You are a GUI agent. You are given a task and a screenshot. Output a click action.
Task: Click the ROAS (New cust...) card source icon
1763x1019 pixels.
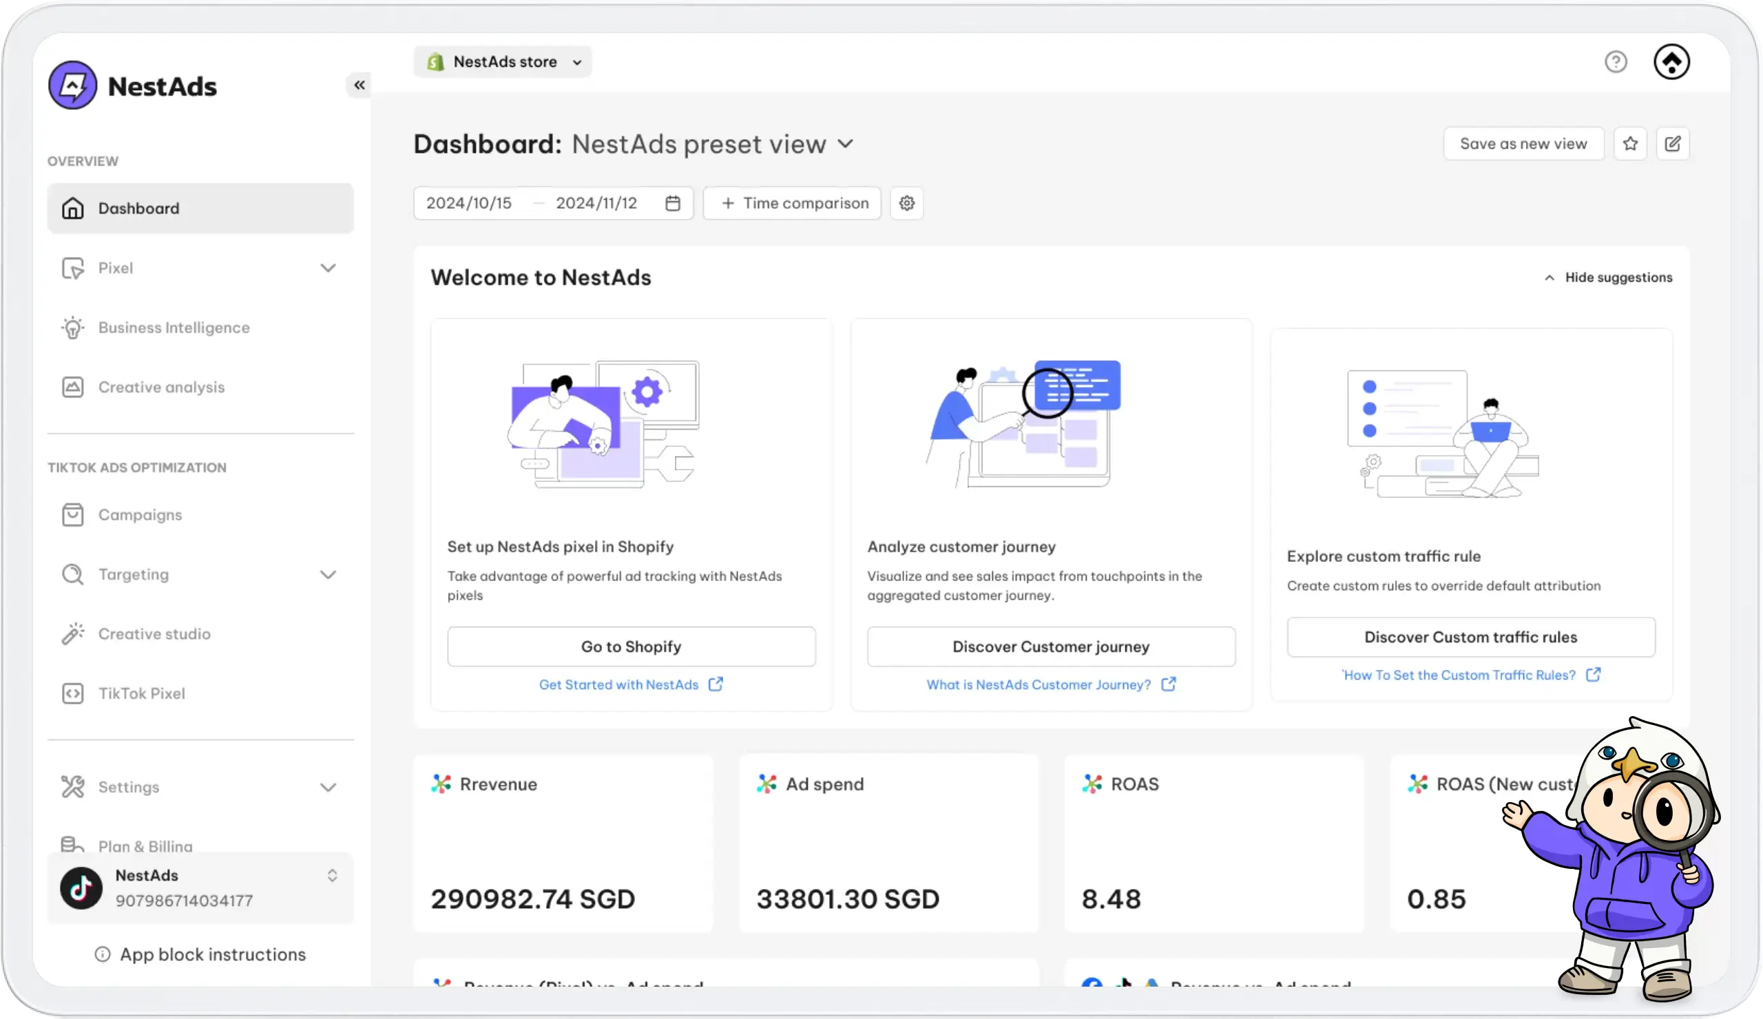pos(1417,784)
